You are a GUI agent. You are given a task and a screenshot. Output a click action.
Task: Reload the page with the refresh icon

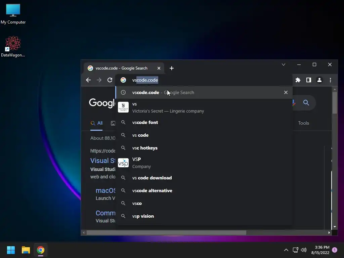[110, 80]
